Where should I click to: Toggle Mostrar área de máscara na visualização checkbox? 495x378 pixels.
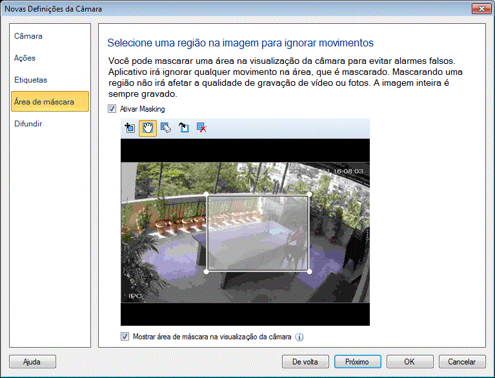point(125,336)
